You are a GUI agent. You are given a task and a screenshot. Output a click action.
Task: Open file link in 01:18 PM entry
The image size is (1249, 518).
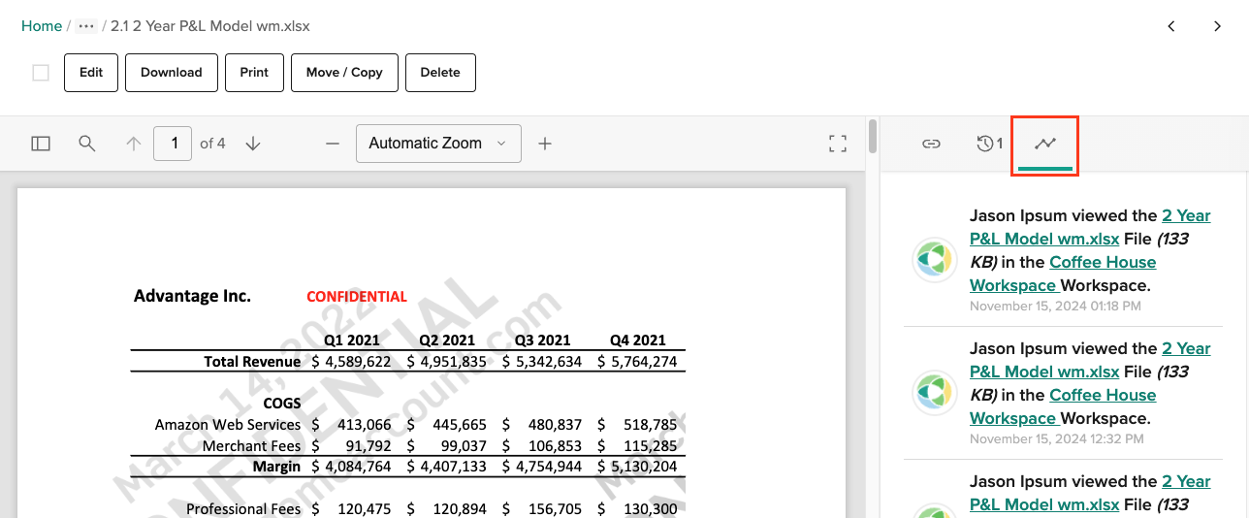click(1090, 227)
